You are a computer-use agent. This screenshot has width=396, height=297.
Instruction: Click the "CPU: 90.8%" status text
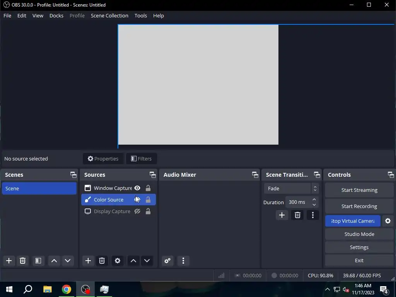(321, 275)
